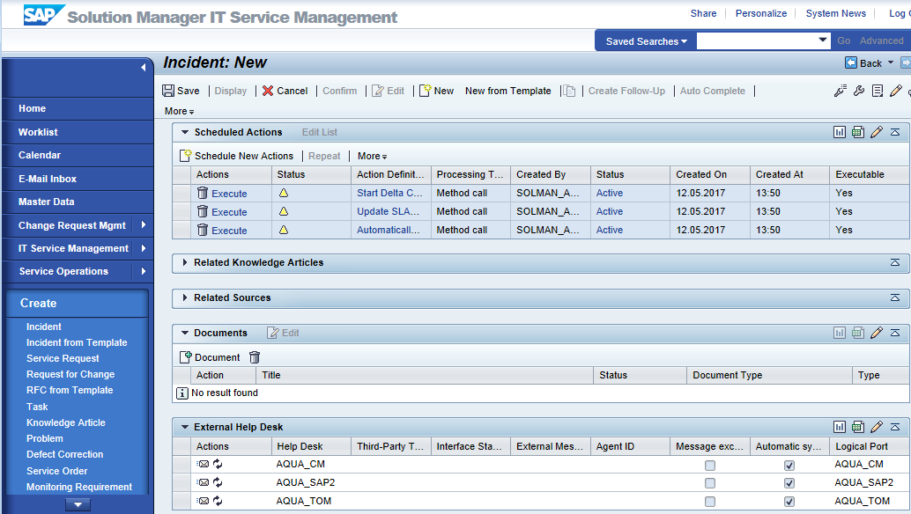The height and width of the screenshot is (514, 911).
Task: Delete first scheduled action via trash icon
Action: 203,193
